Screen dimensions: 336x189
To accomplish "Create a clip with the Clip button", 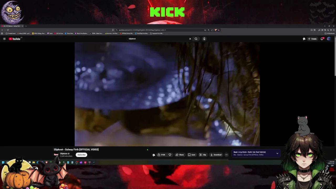I will [x=203, y=155].
